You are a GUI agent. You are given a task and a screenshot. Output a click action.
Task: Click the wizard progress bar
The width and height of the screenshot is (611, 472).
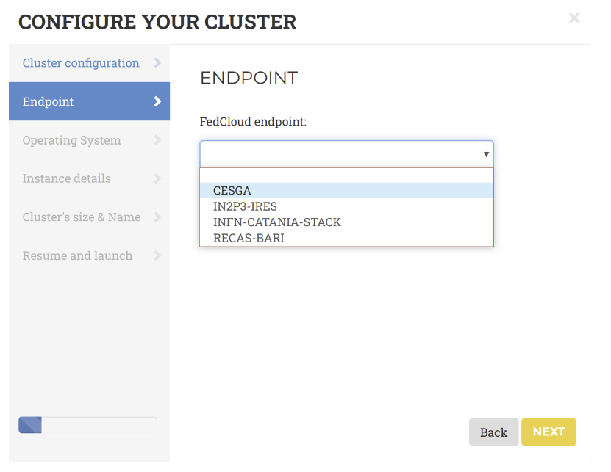tap(87, 424)
